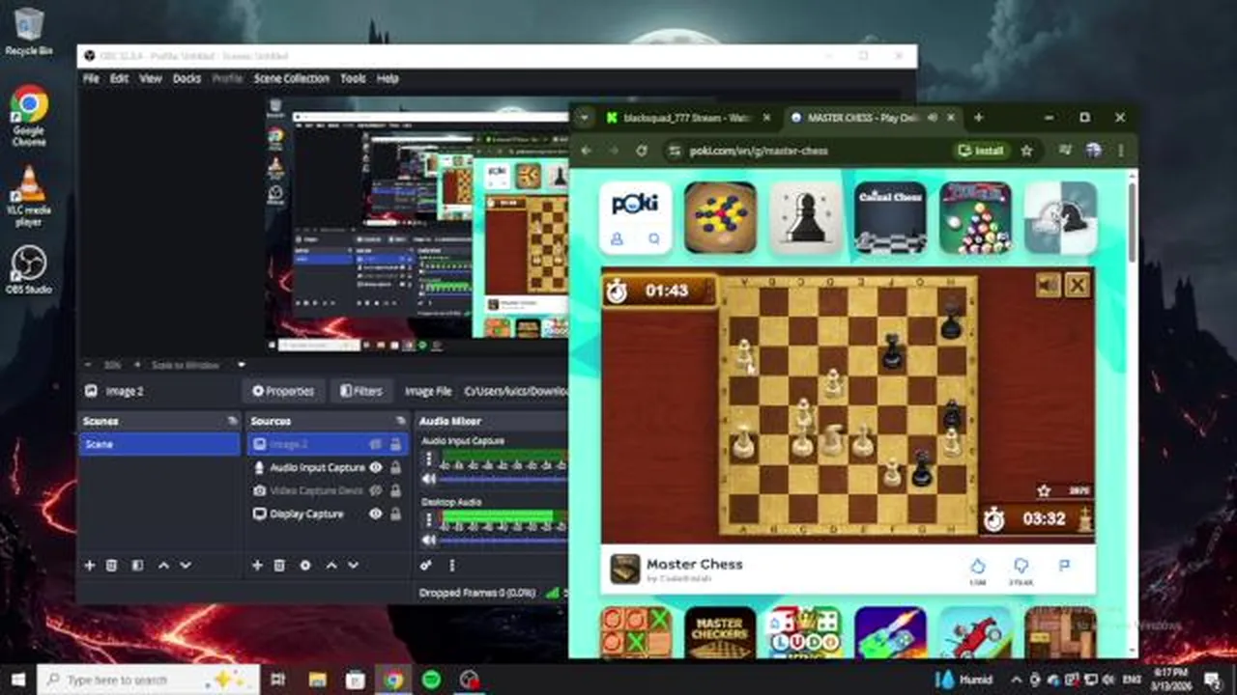
Task: Open Poki account profile icon
Action: 617,238
